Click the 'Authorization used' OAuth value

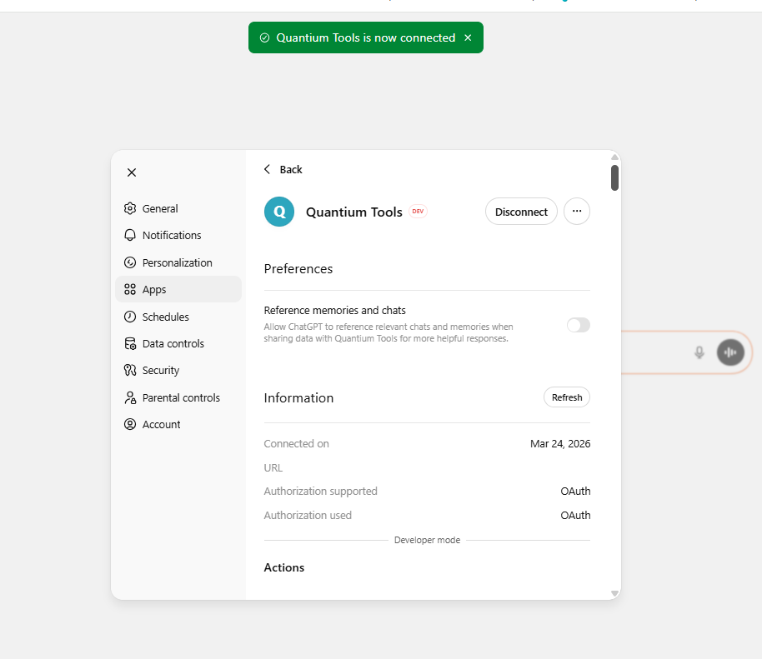[x=575, y=515]
